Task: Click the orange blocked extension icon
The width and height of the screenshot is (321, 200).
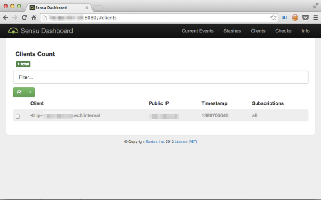Action: (295, 18)
